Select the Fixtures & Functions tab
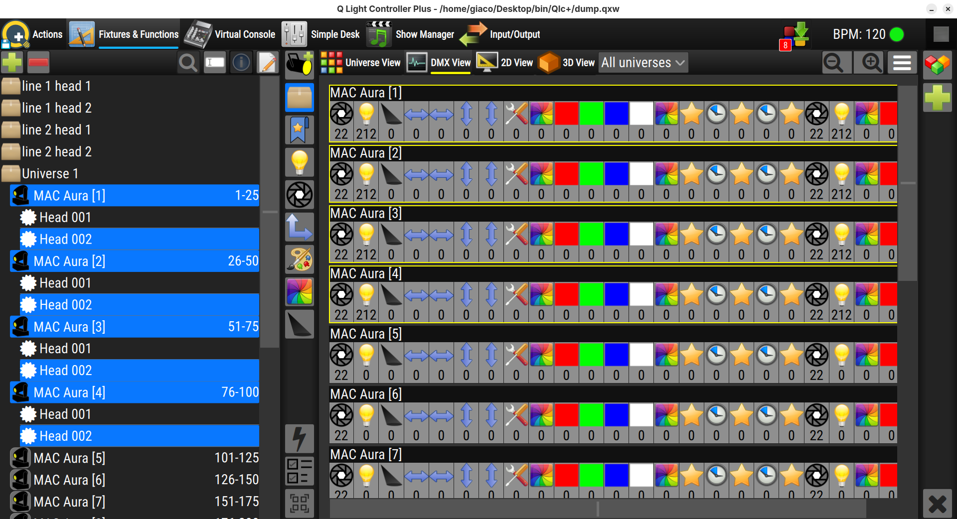The height and width of the screenshot is (519, 957). tap(124, 34)
